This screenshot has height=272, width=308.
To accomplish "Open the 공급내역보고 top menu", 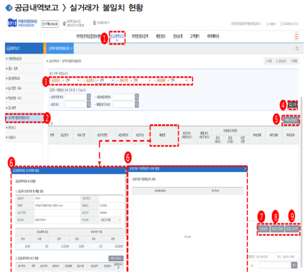I will pyautogui.click(x=117, y=36).
